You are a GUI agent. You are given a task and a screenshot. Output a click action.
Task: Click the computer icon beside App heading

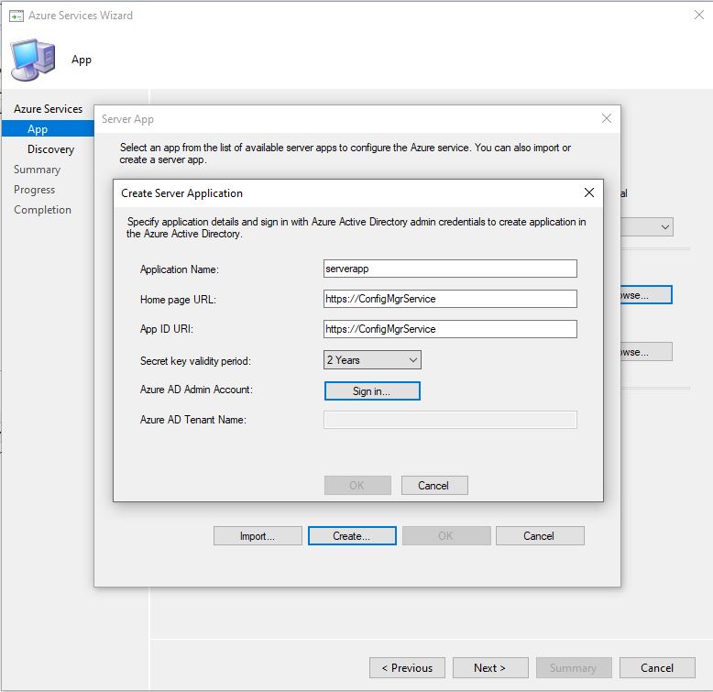pyautogui.click(x=33, y=60)
